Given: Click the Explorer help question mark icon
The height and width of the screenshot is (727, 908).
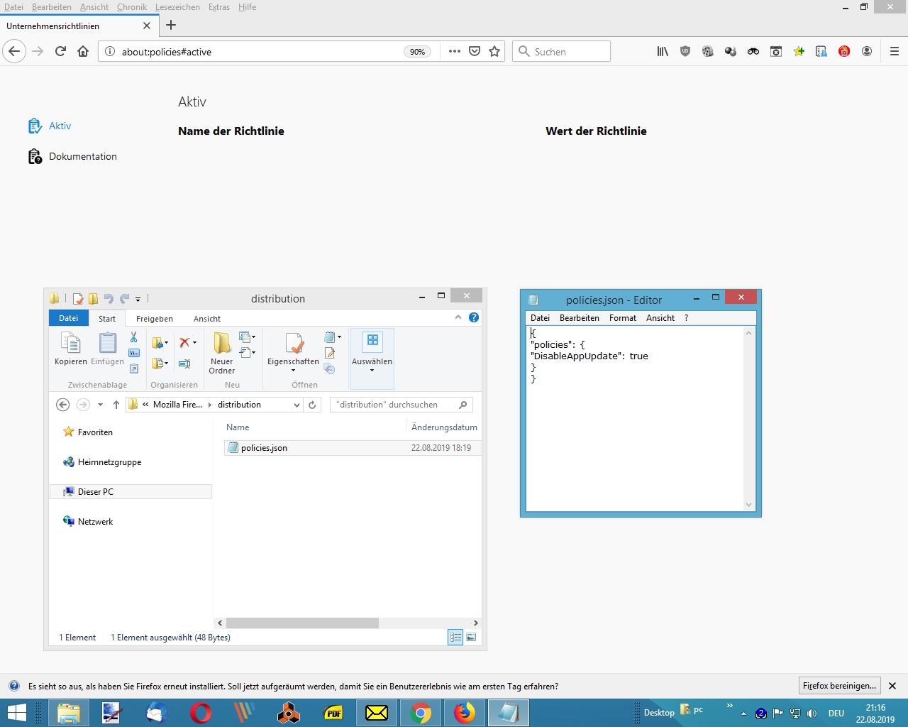Looking at the screenshot, I should (474, 317).
